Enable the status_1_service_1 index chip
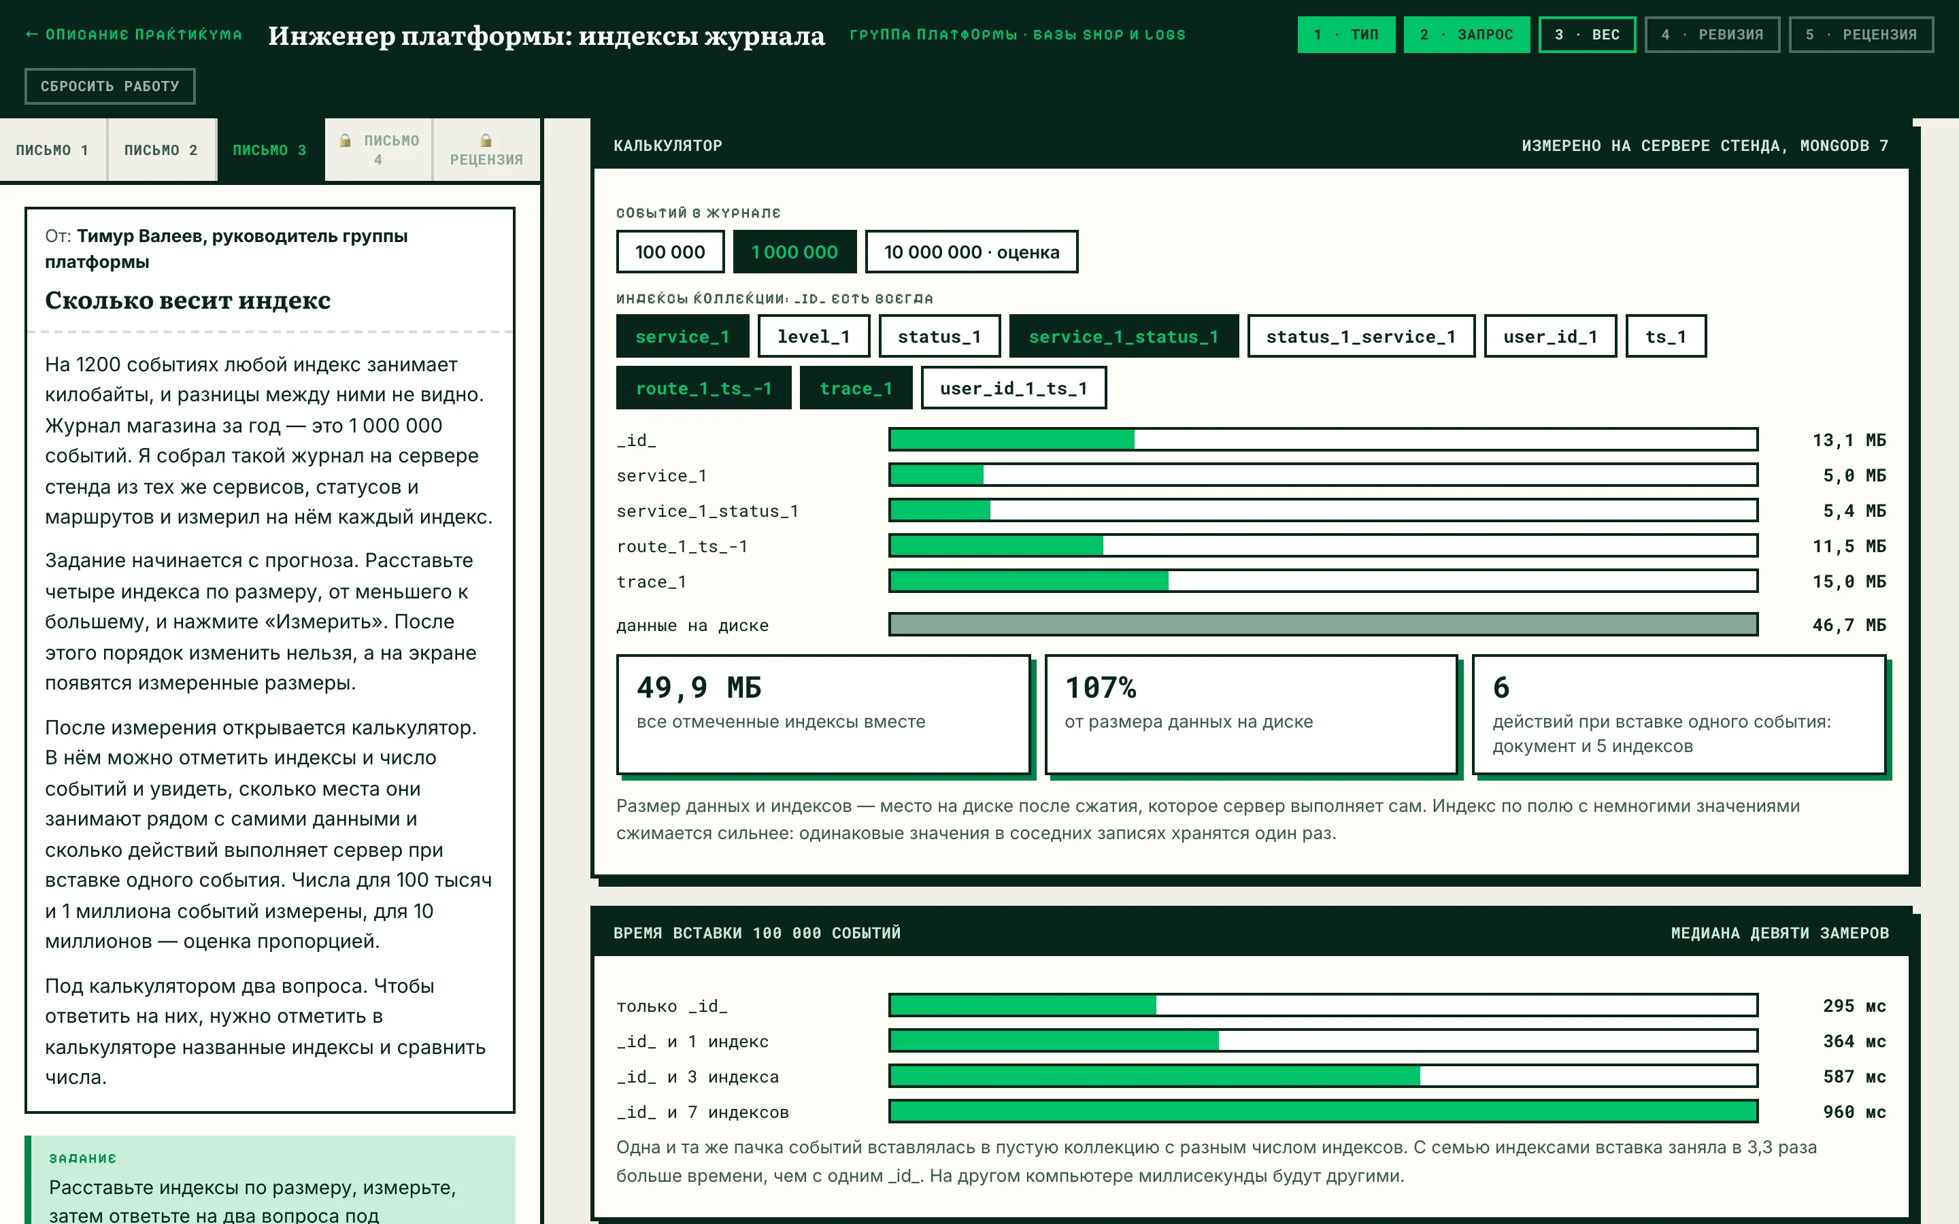This screenshot has width=1959, height=1224. tap(1361, 336)
